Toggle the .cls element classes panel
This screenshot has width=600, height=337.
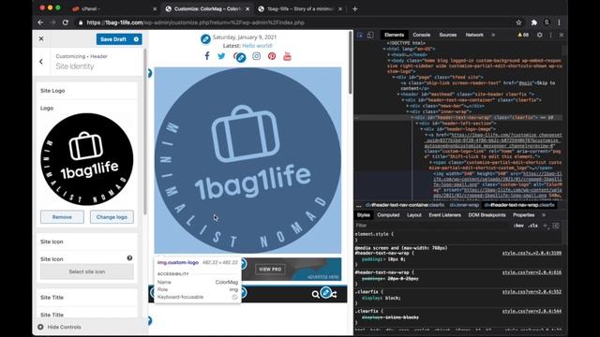tap(533, 226)
